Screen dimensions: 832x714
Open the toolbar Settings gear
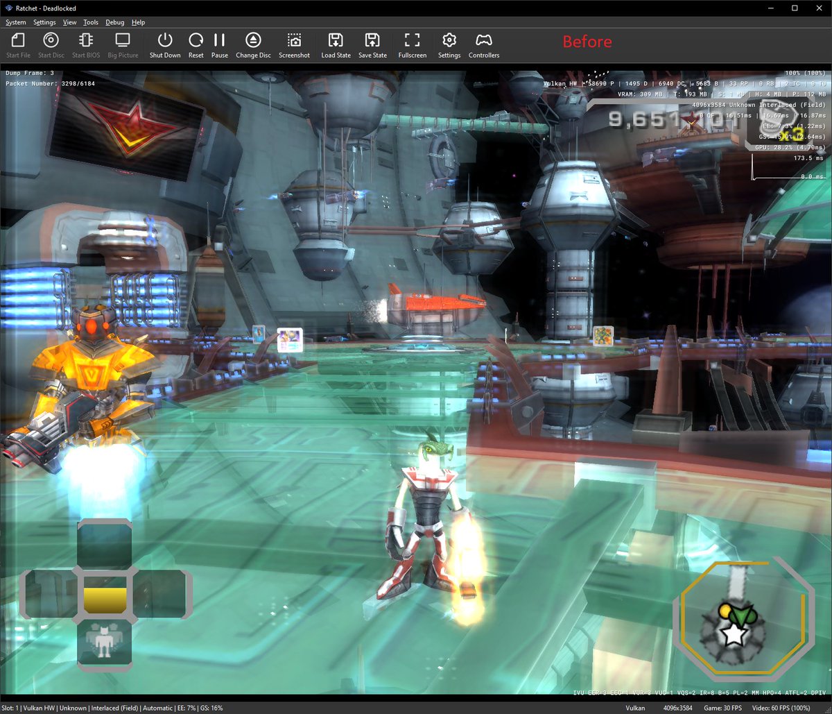(449, 46)
